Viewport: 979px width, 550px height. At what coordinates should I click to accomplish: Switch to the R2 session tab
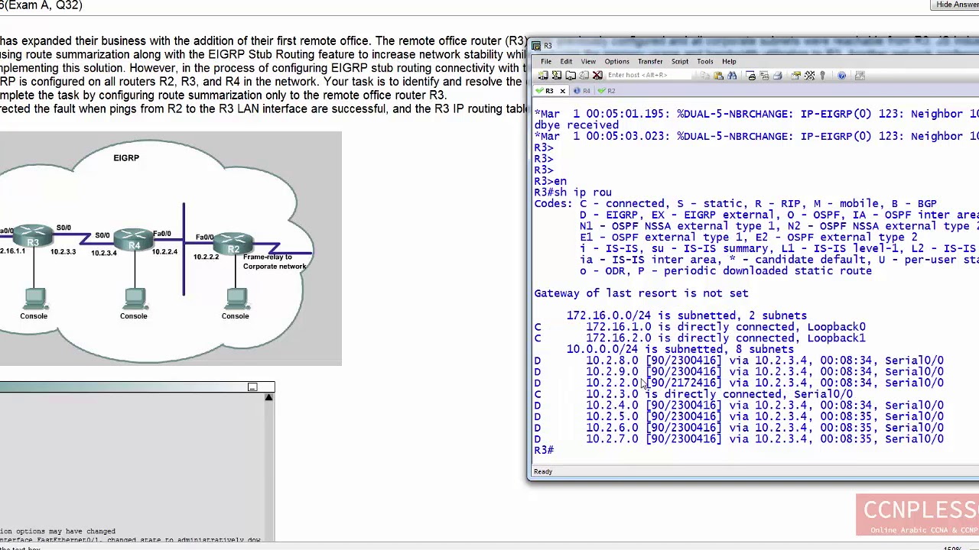click(607, 91)
